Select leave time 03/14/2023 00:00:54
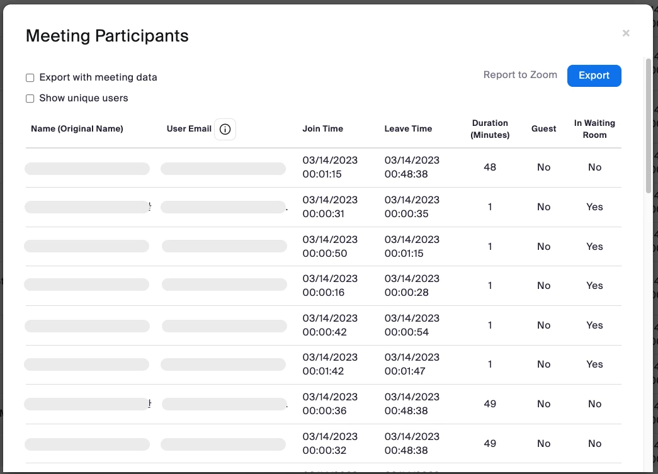The image size is (658, 474). pyautogui.click(x=412, y=325)
